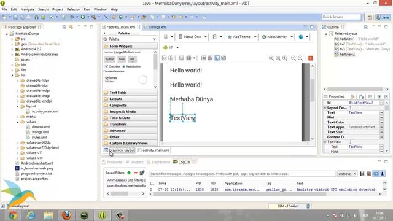
Task: Click the Quick Access field
Action: pos(341,17)
